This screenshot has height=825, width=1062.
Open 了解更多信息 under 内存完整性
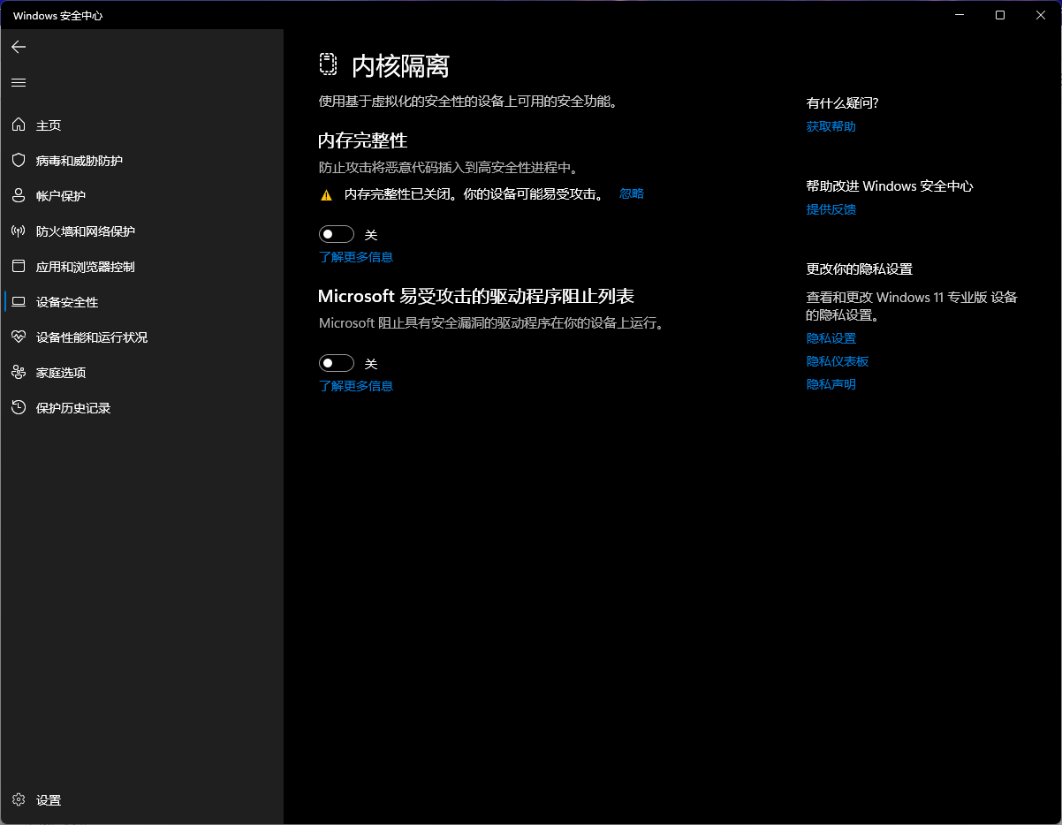(x=356, y=257)
